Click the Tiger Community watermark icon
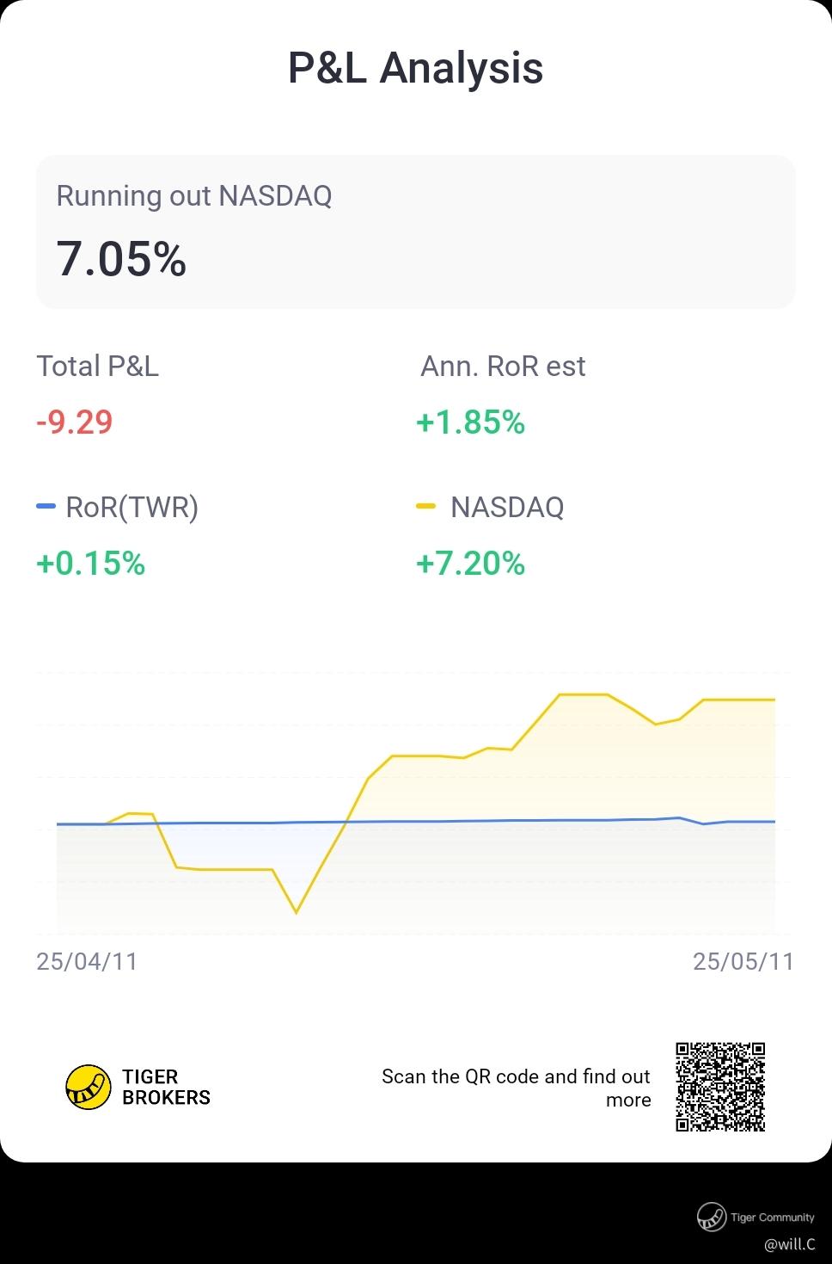Screen dimensions: 832x1264 pos(711,1217)
